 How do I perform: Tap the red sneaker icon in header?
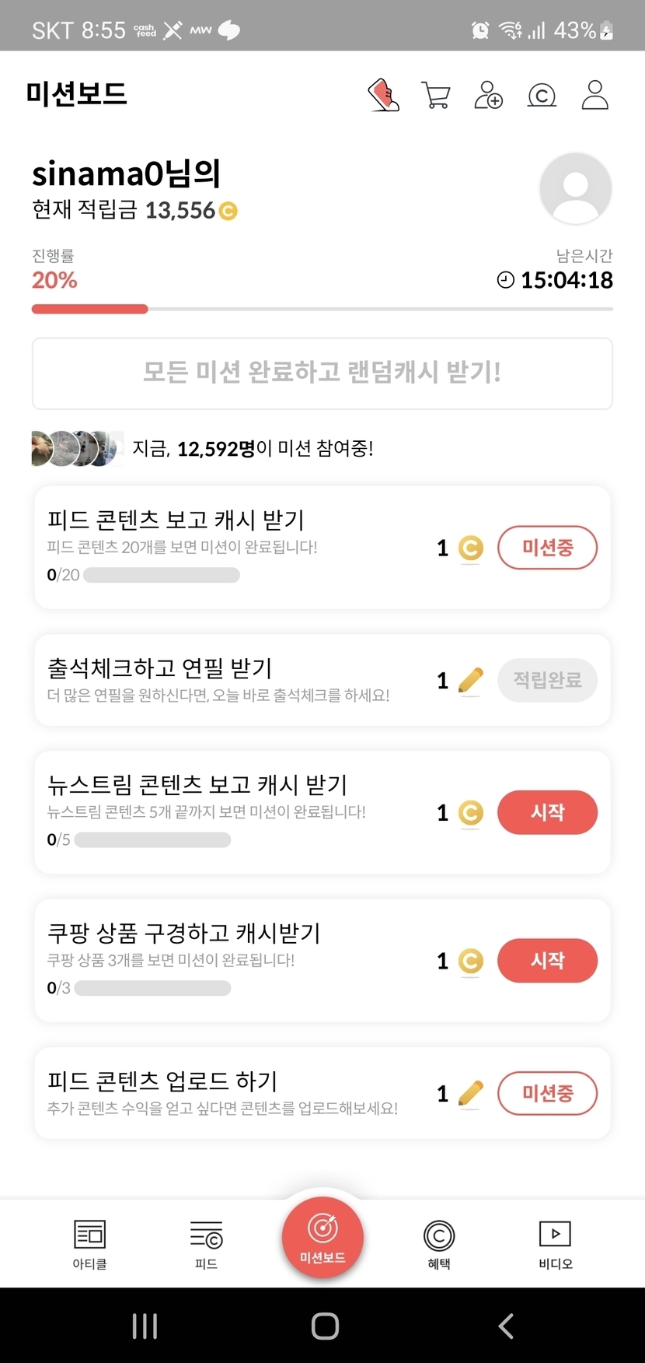point(383,96)
